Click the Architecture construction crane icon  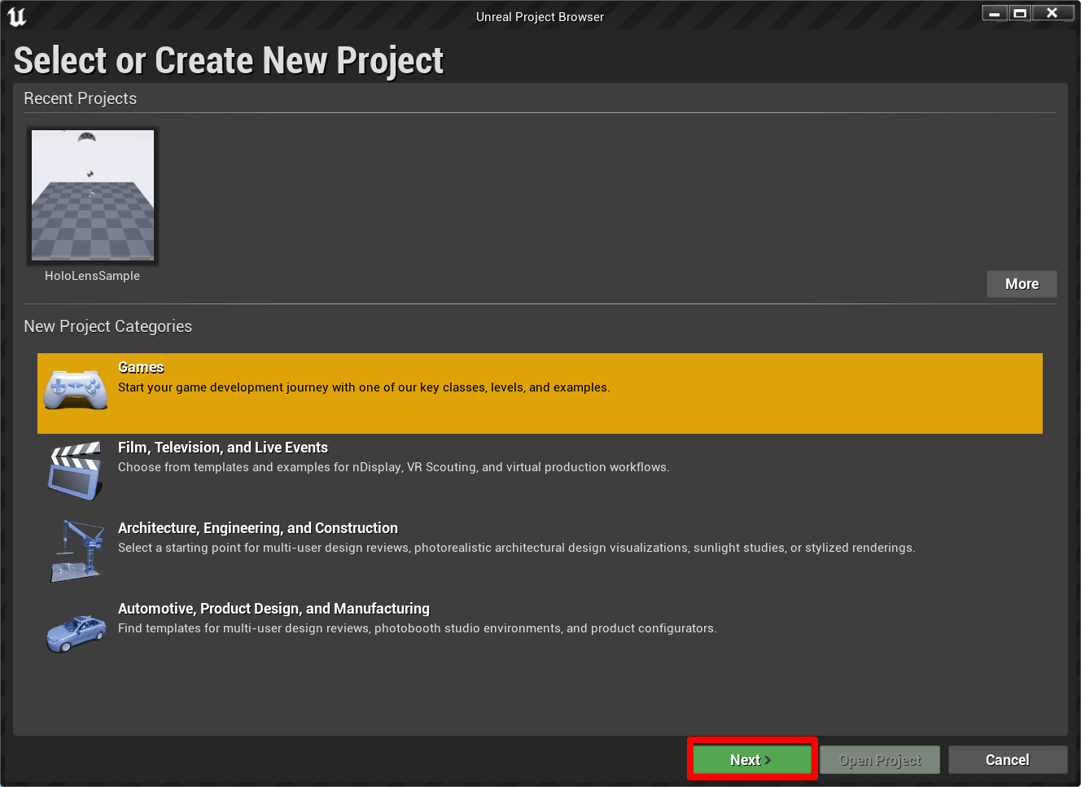tap(76, 551)
